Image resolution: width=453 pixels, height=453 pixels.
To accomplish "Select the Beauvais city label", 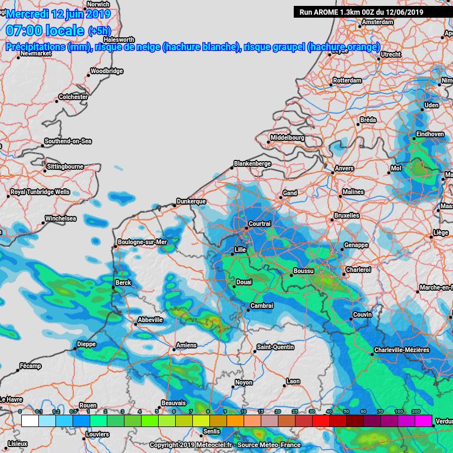I will tap(173, 403).
